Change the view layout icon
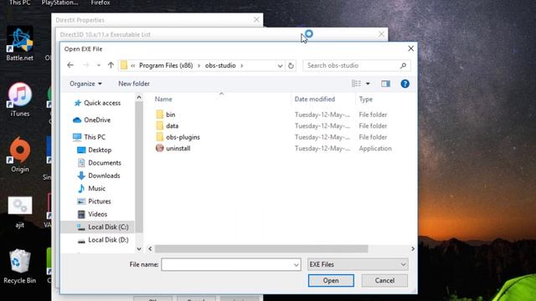The width and height of the screenshot is (536, 301). (x=356, y=84)
